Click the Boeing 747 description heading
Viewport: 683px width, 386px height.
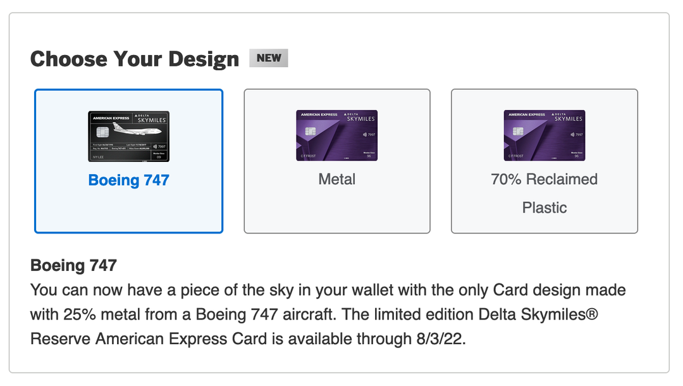point(73,266)
